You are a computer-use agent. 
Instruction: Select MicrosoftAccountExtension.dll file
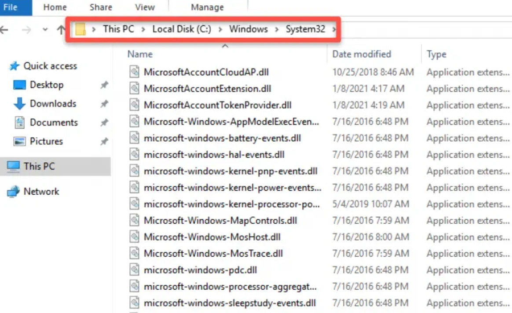(x=207, y=88)
